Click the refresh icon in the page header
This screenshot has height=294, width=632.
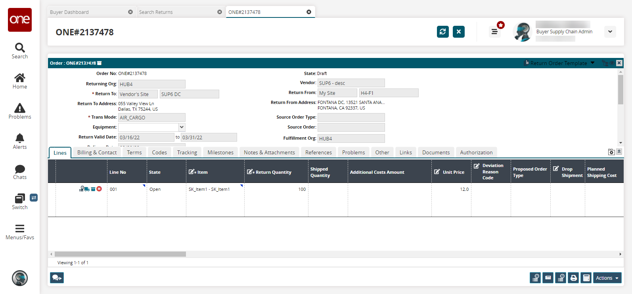tap(442, 32)
